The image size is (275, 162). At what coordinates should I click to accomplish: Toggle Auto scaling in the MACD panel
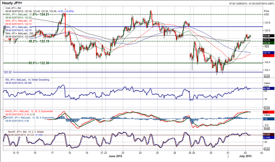tap(267, 128)
